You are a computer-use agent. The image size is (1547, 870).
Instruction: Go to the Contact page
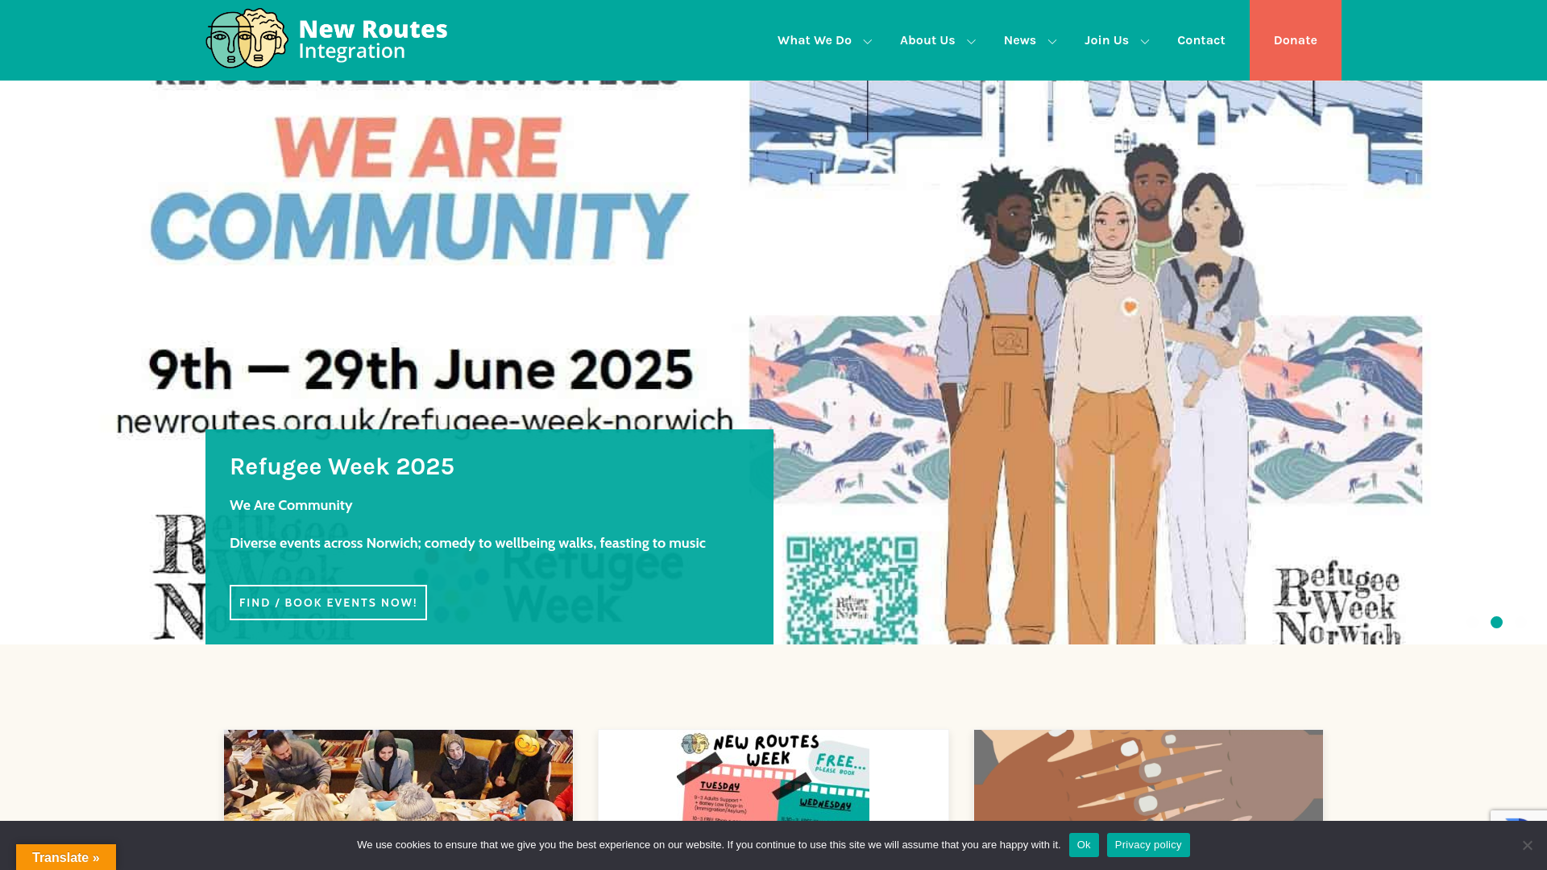click(1201, 40)
